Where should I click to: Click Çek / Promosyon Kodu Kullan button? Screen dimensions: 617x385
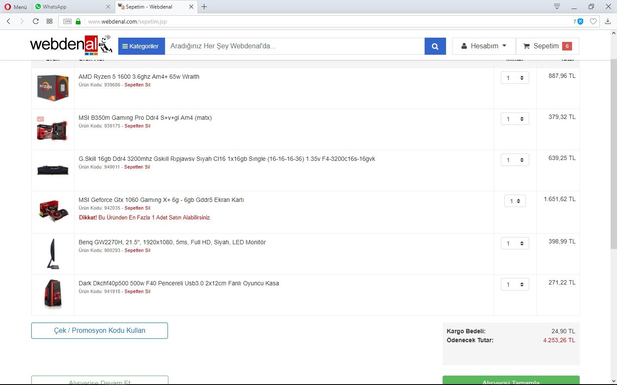coord(99,331)
